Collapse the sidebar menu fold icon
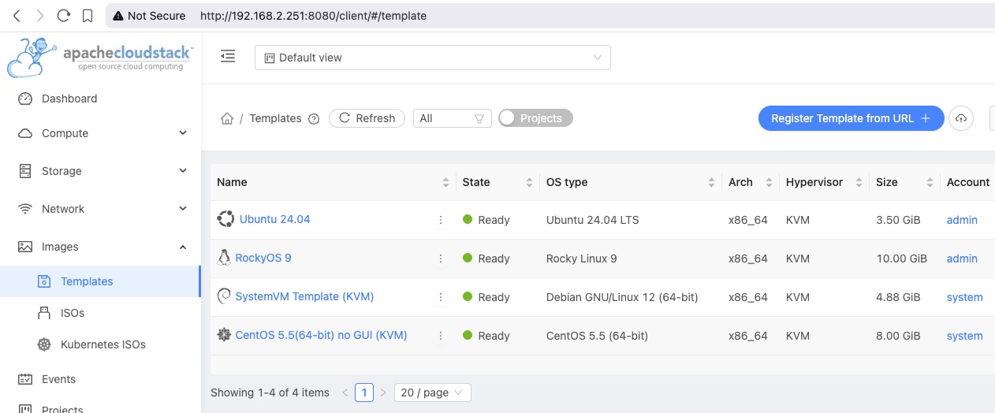 228,57
